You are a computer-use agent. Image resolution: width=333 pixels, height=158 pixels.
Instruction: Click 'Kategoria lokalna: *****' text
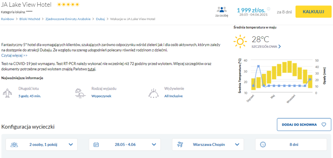pyautogui.click(x=17, y=12)
